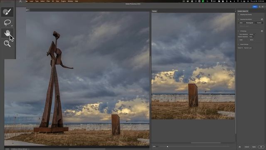Click reset all settings icon beside Cancel
266x150 pixels.
240,147
